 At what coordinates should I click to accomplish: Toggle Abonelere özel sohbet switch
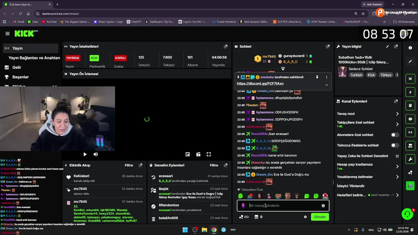point(395,135)
